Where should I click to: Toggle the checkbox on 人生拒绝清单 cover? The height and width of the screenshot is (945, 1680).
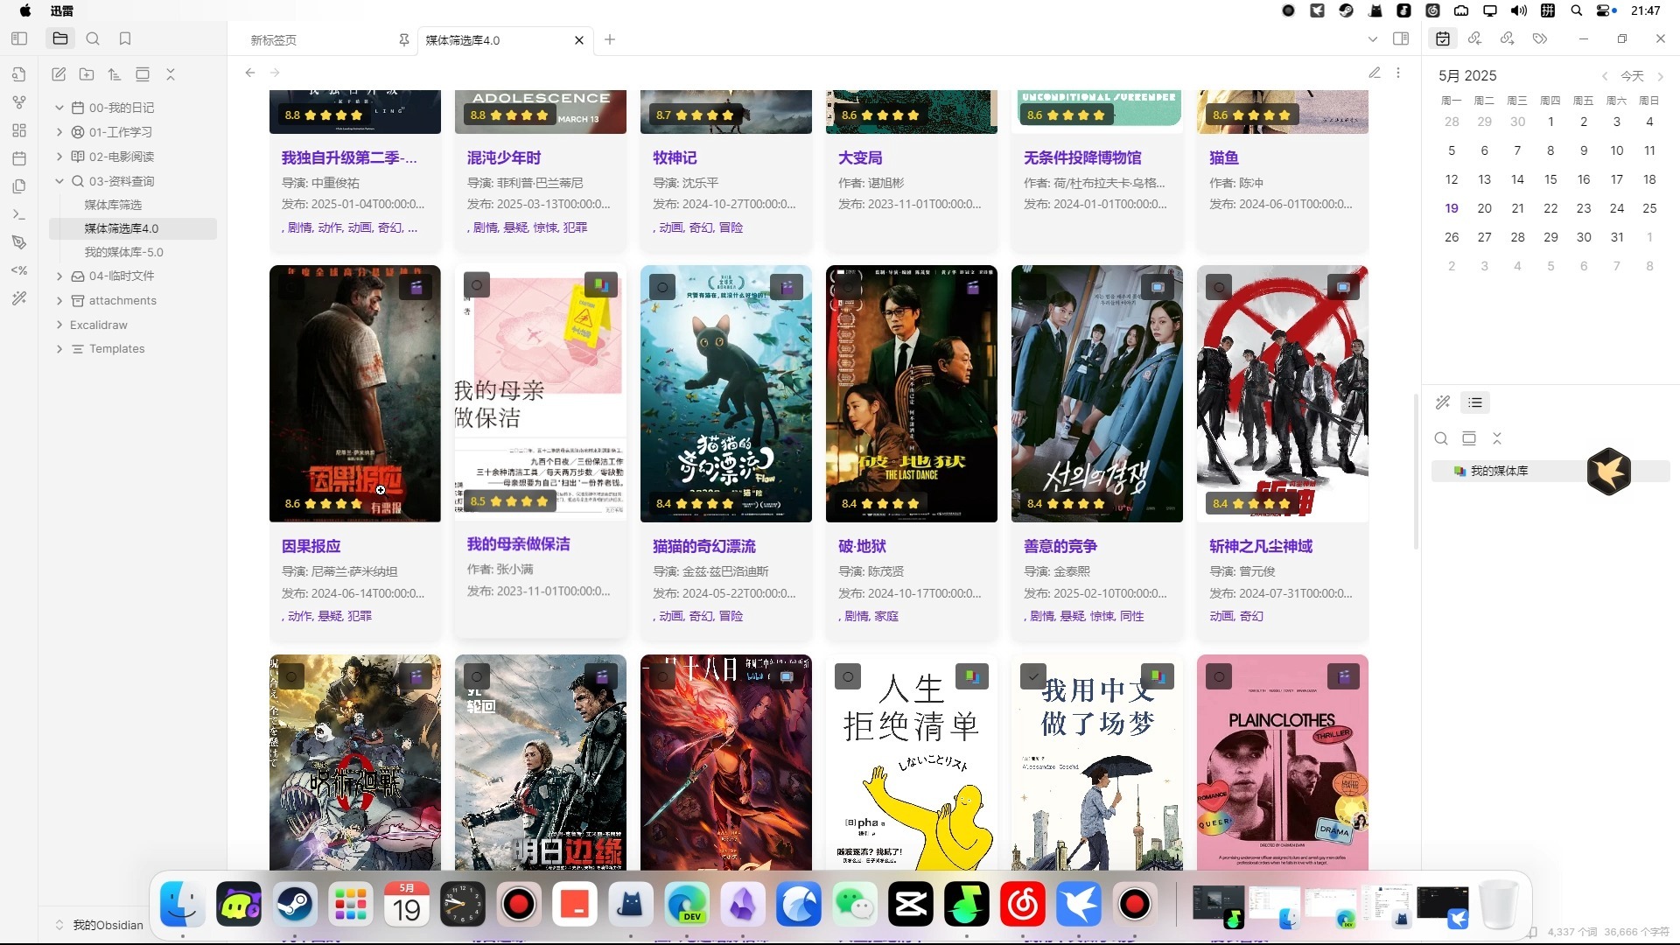pyautogui.click(x=848, y=676)
